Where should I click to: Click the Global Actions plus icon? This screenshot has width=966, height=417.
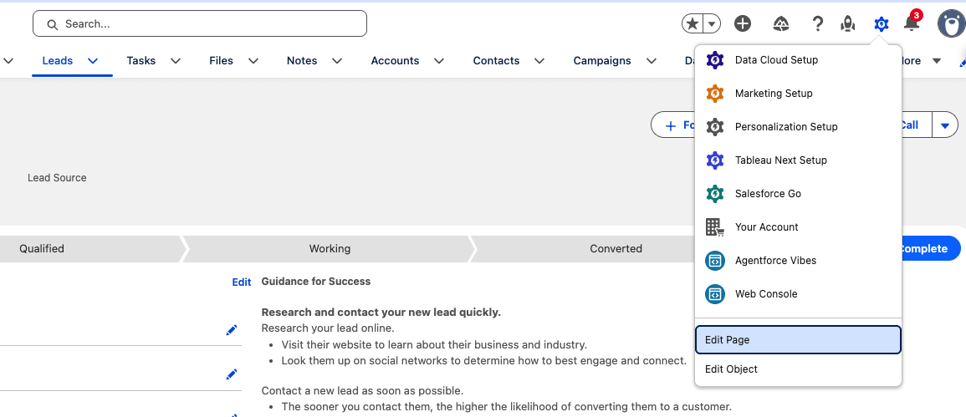click(743, 24)
